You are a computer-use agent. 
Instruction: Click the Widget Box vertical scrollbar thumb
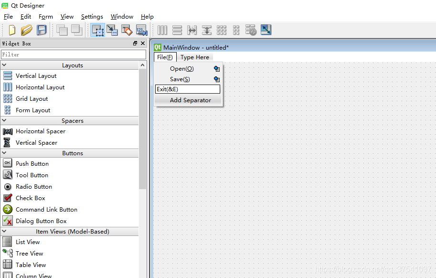[x=143, y=128]
